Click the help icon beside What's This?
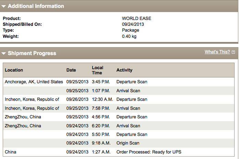 [x=233, y=52]
